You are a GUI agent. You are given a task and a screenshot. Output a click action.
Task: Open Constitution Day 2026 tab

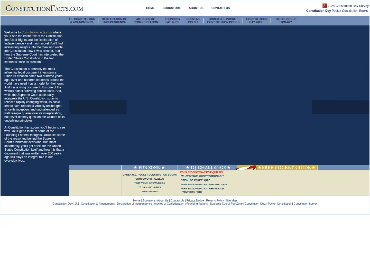click(x=256, y=21)
